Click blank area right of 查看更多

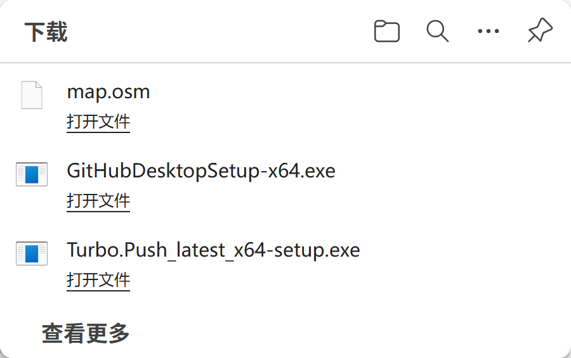point(349,333)
